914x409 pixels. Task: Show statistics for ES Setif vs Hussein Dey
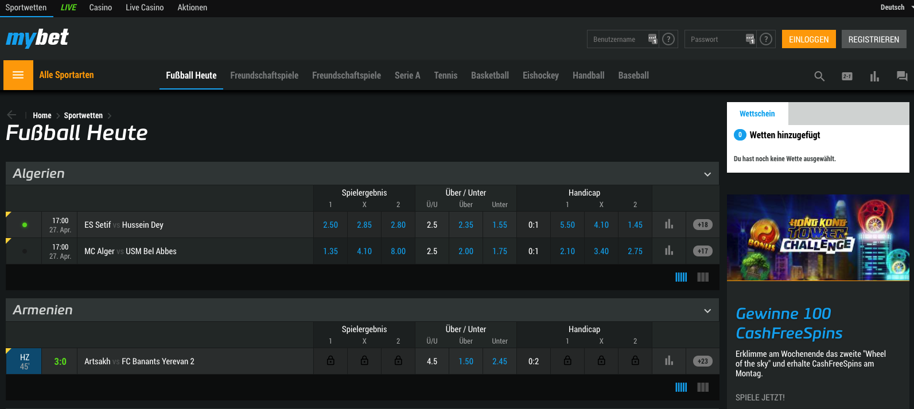[x=669, y=225]
